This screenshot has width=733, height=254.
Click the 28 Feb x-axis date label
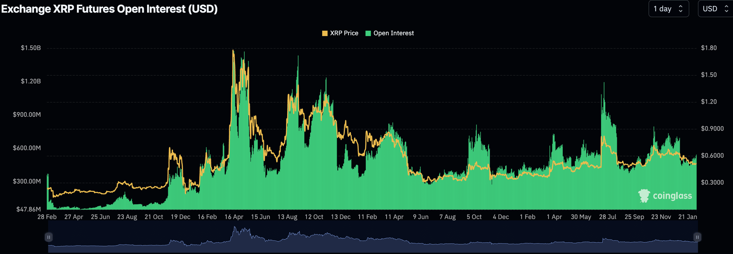47,217
